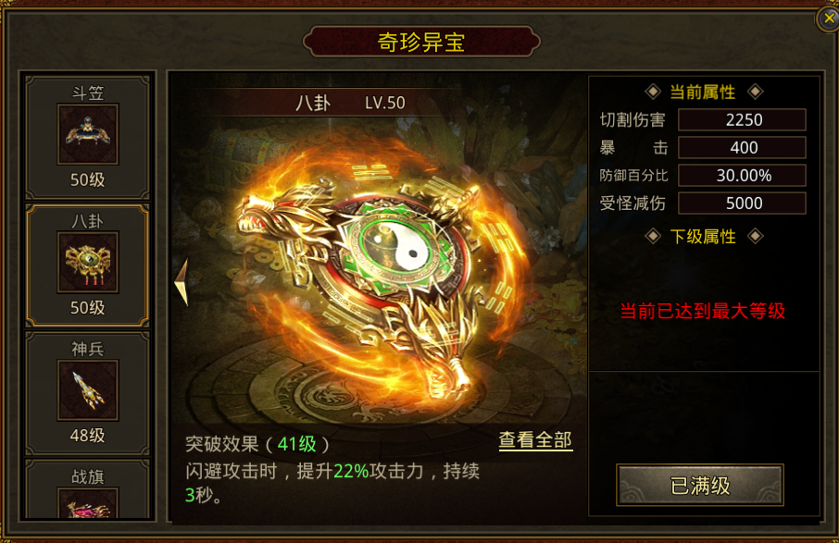Select the 切割伤害 value field 2250
839x543 pixels.
point(742,119)
